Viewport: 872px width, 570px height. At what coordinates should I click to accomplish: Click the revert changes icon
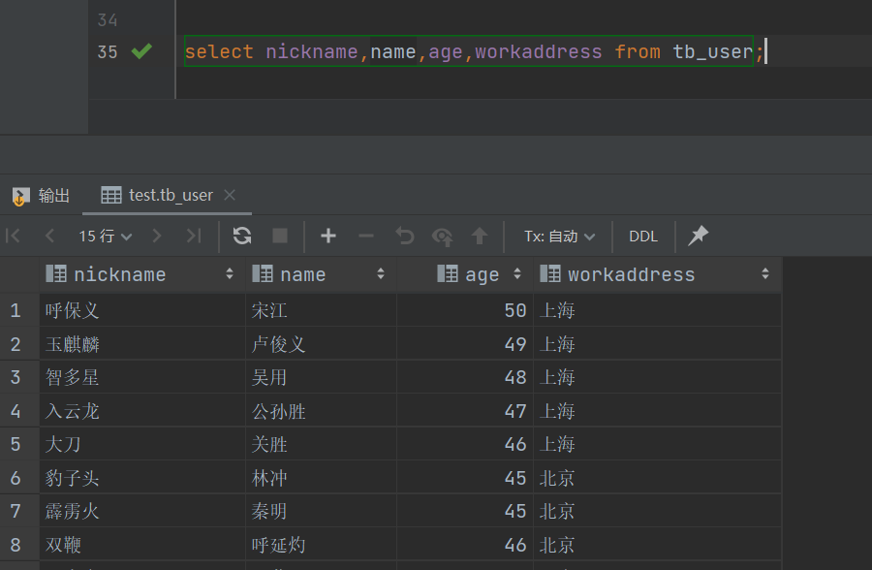click(x=405, y=236)
